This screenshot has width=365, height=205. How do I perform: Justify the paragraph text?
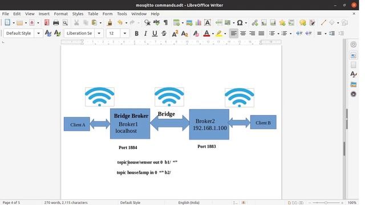tap(261, 34)
